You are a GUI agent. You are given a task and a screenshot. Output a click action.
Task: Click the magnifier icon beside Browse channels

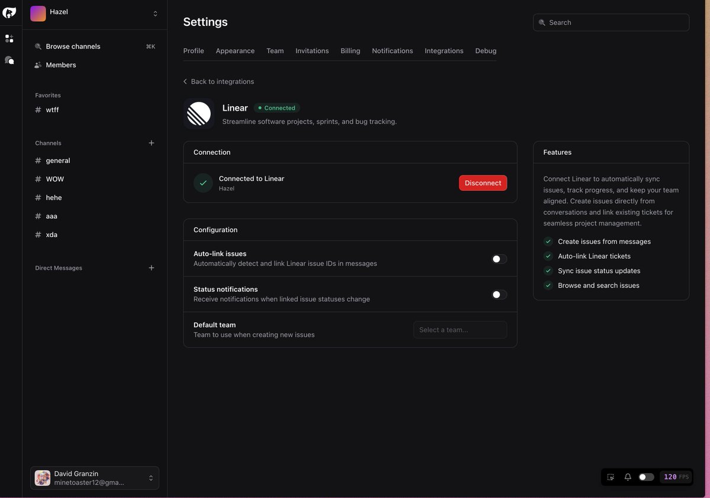pyautogui.click(x=38, y=47)
